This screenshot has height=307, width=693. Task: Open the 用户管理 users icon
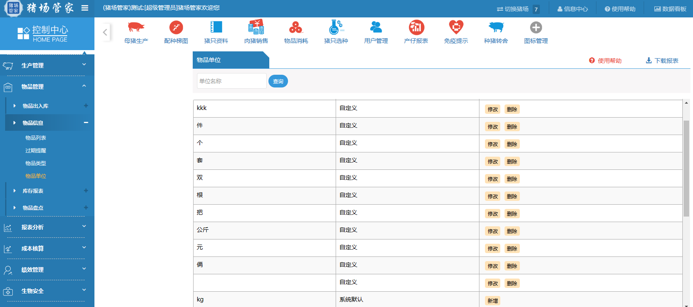376,28
